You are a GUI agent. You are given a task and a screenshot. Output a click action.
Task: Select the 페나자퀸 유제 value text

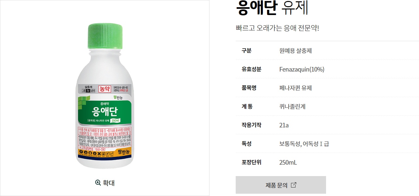coord(296,88)
